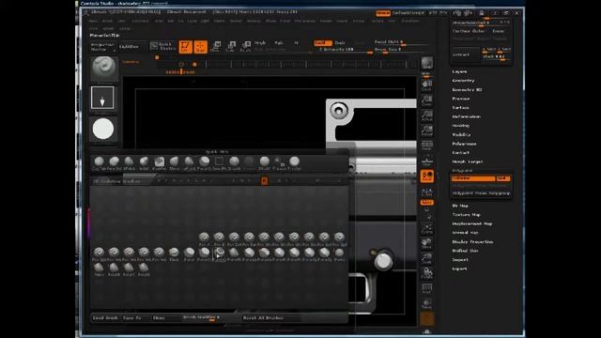Toggle Zsub sculpting mode
The height and width of the screenshot is (338, 601).
click(340, 43)
